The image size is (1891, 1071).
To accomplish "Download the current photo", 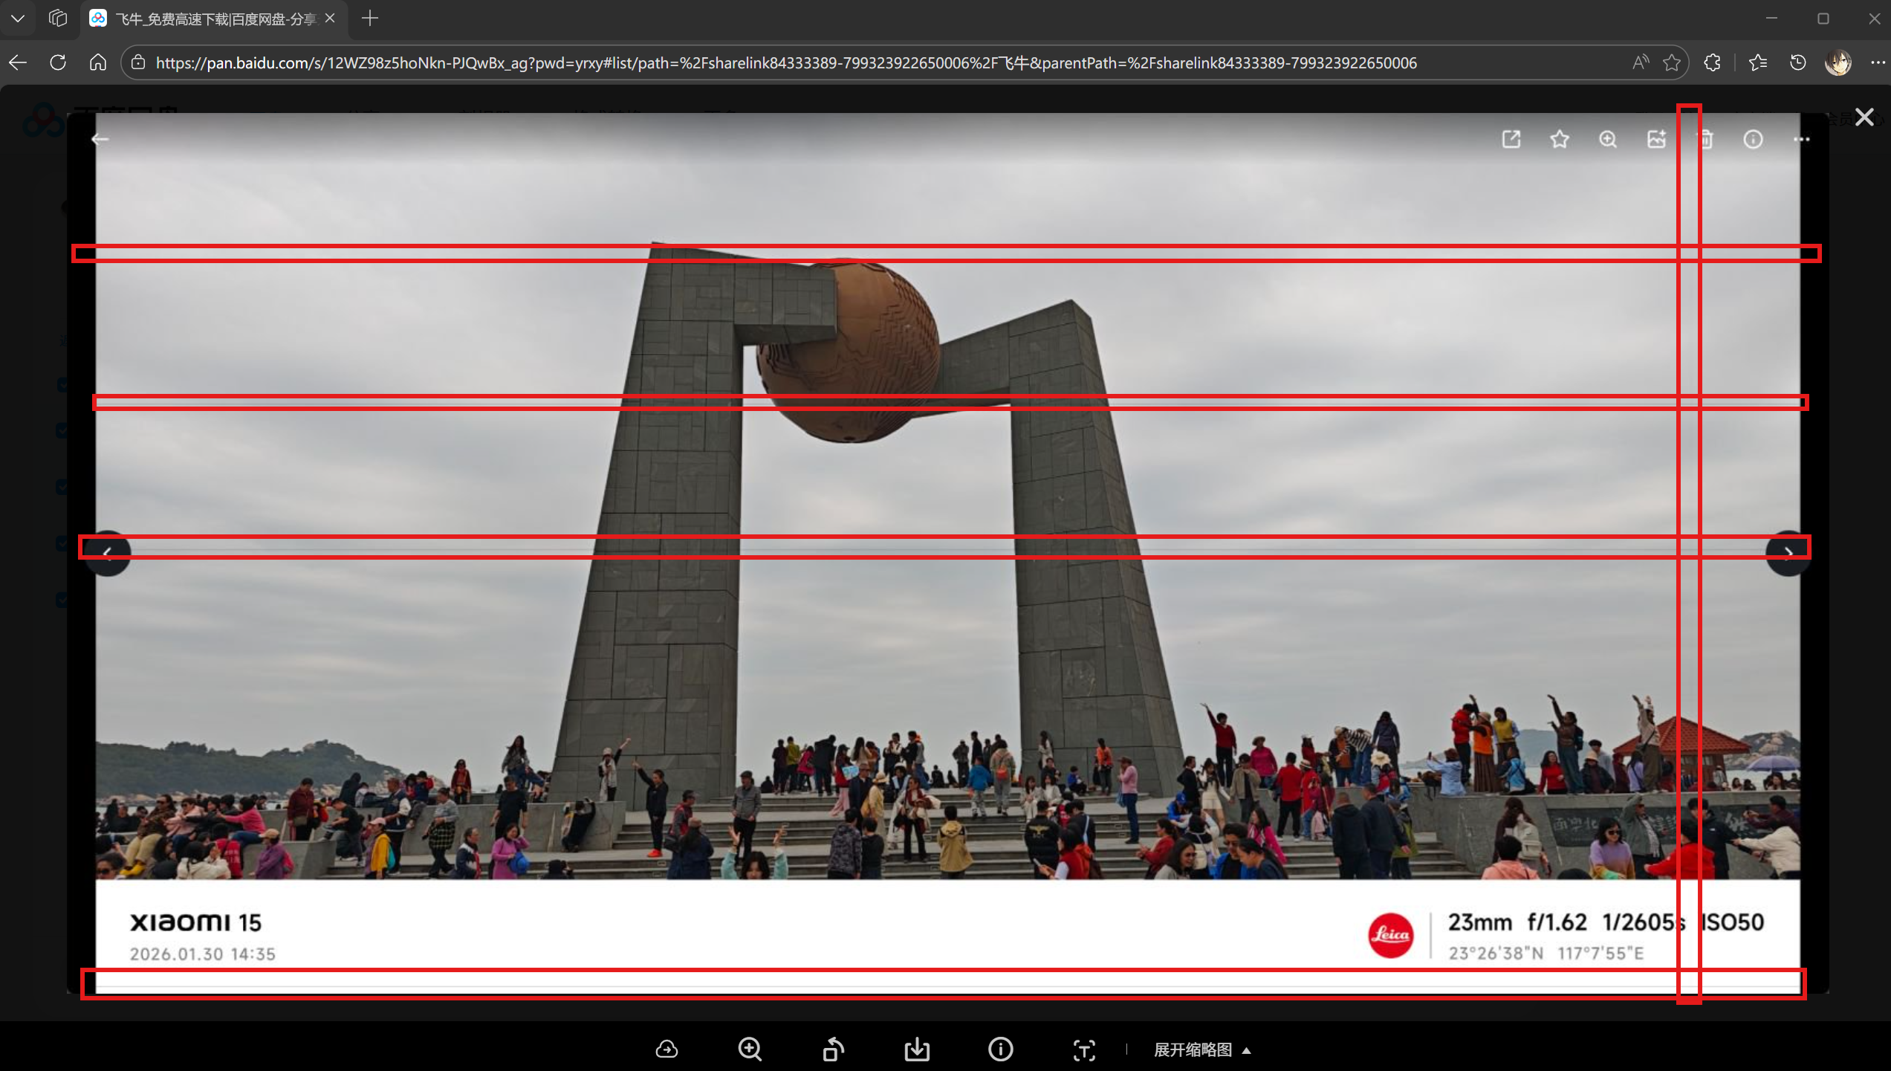I will point(917,1049).
